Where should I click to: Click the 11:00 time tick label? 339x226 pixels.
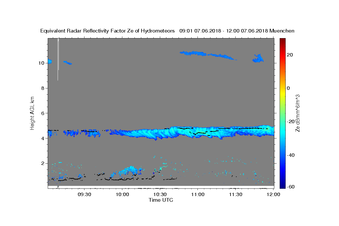[x=198, y=195]
